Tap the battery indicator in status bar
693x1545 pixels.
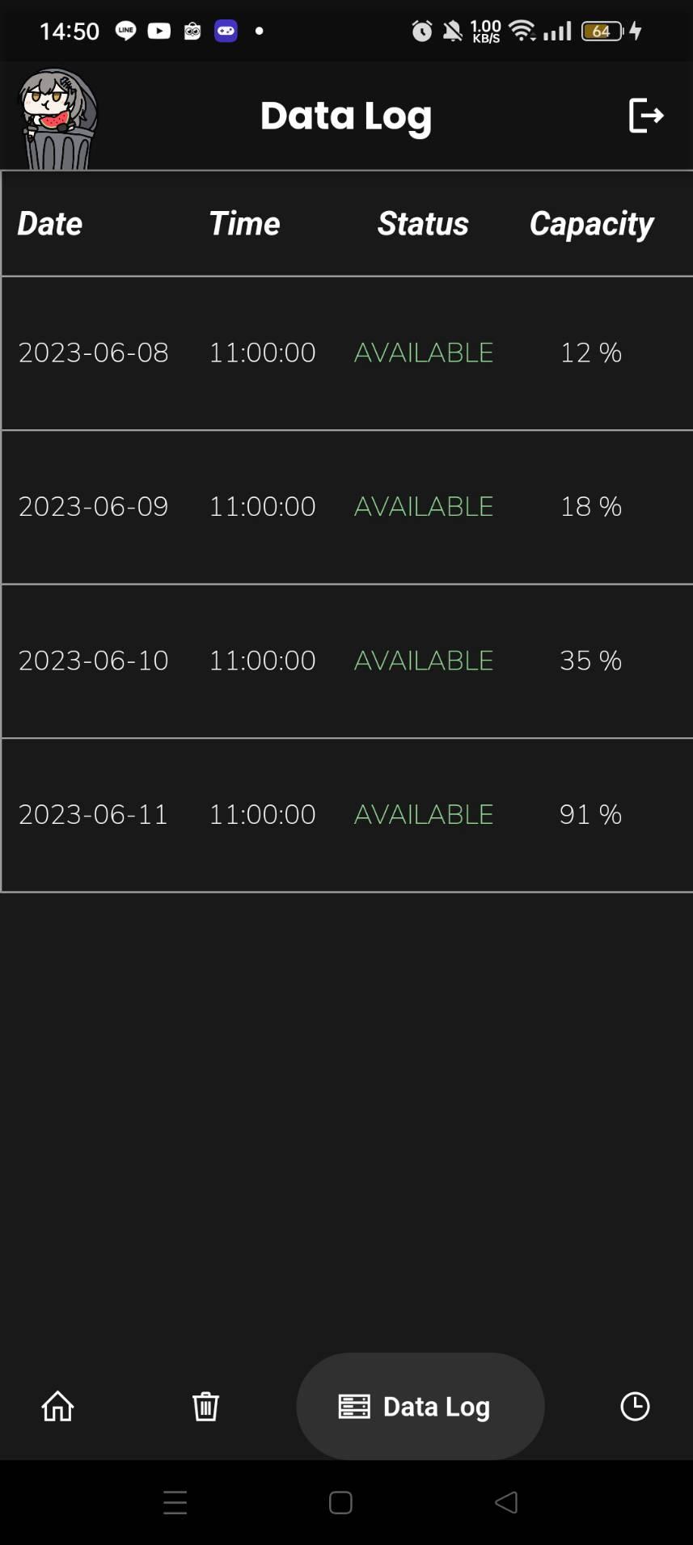click(x=602, y=31)
